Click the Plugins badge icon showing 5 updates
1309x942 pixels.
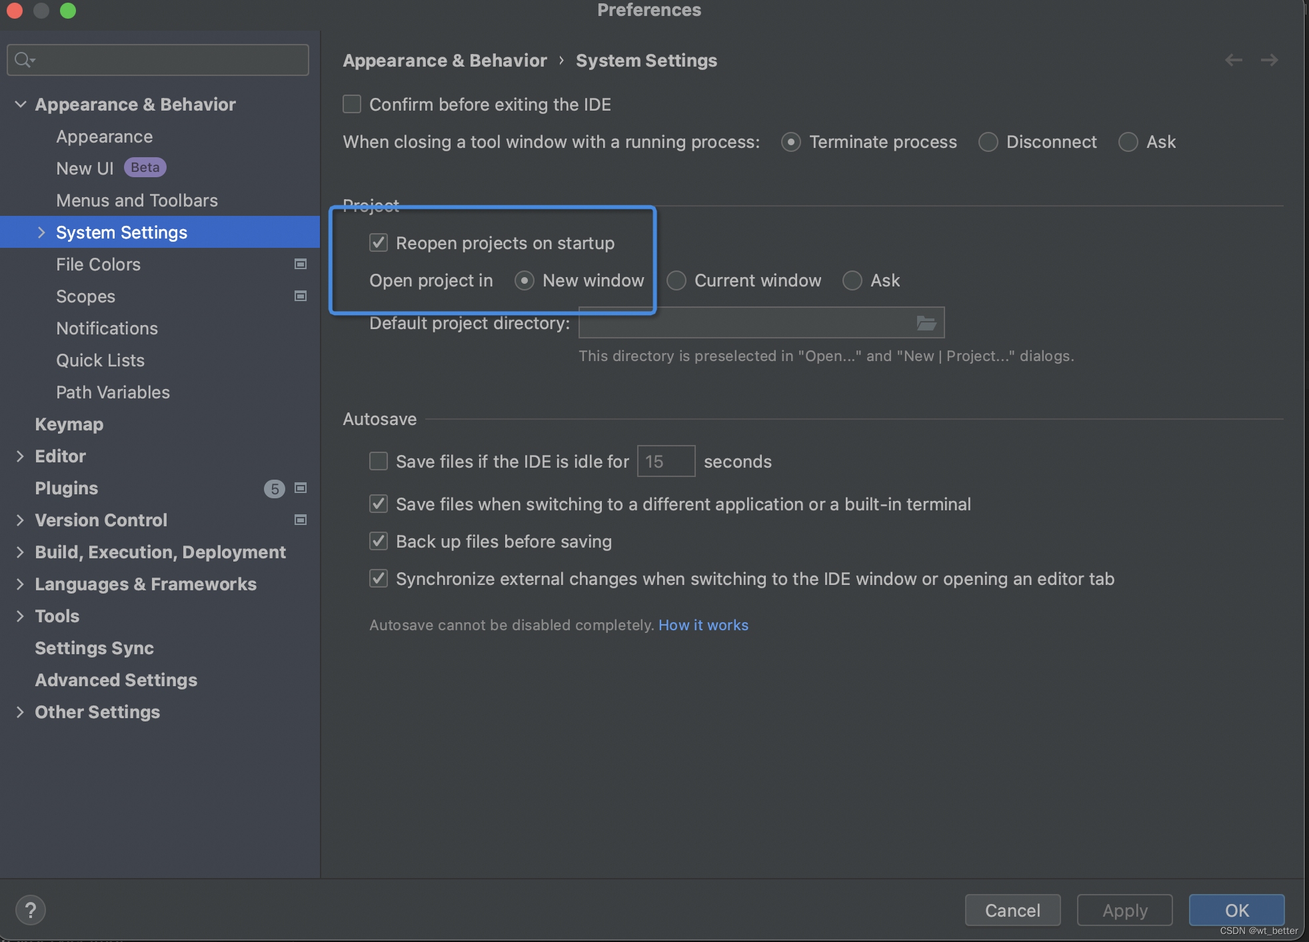tap(275, 487)
